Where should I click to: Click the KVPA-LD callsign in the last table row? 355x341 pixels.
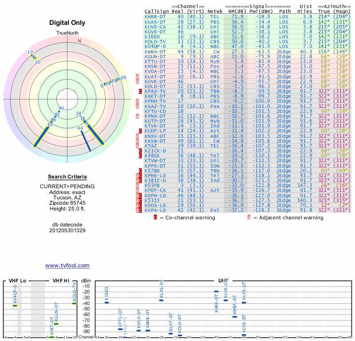pyautogui.click(x=155, y=210)
